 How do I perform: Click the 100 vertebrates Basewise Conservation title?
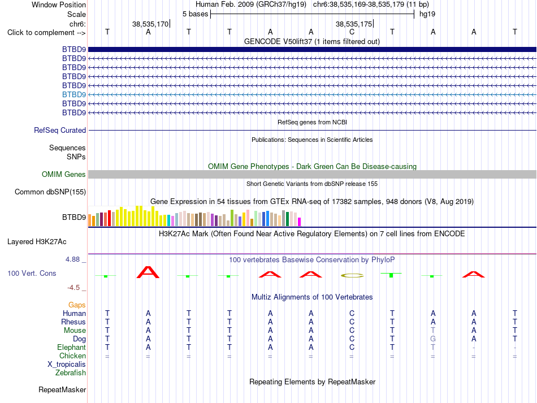tap(312, 260)
